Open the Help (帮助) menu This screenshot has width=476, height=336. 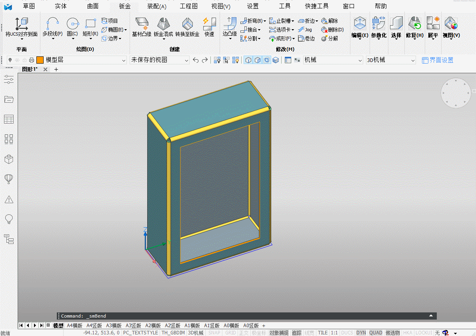pos(381,6)
